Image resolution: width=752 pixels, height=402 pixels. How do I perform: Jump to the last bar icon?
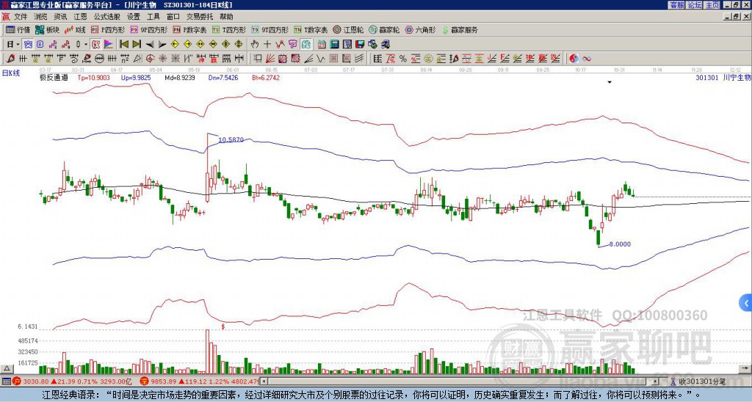pyautogui.click(x=137, y=44)
